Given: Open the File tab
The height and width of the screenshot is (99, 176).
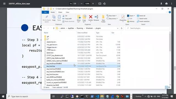Looking at the screenshot, I should tap(45, 12).
